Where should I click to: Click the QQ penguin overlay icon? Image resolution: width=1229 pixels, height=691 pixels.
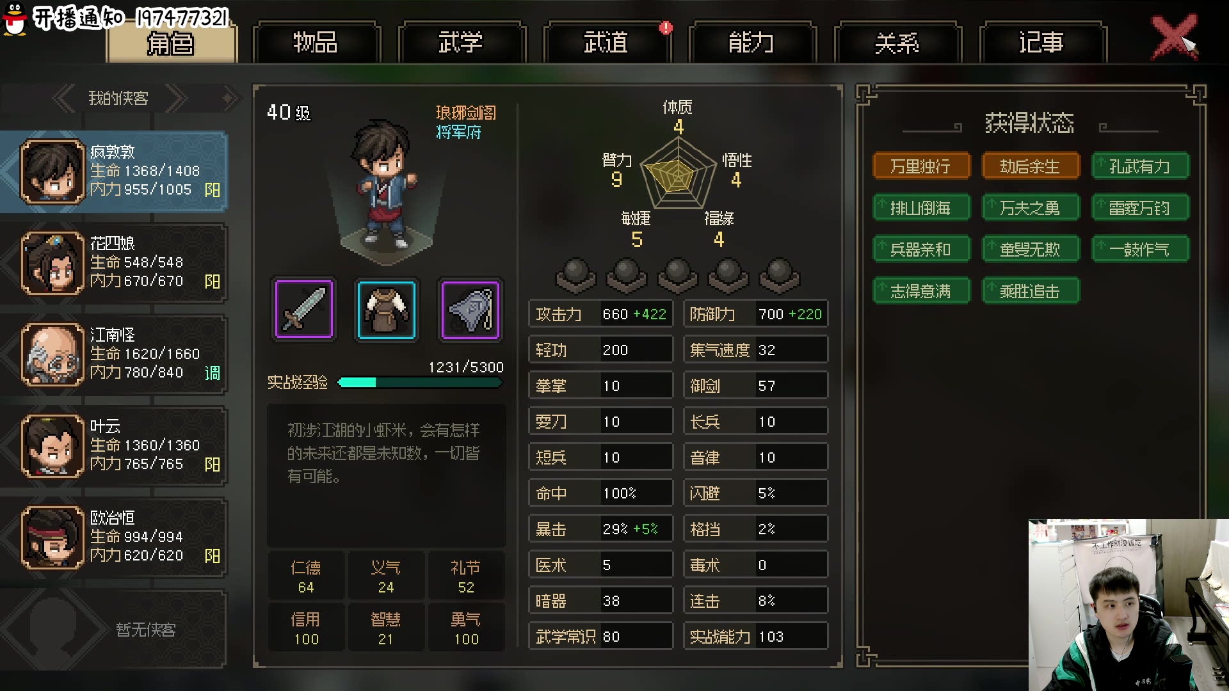coord(15,19)
